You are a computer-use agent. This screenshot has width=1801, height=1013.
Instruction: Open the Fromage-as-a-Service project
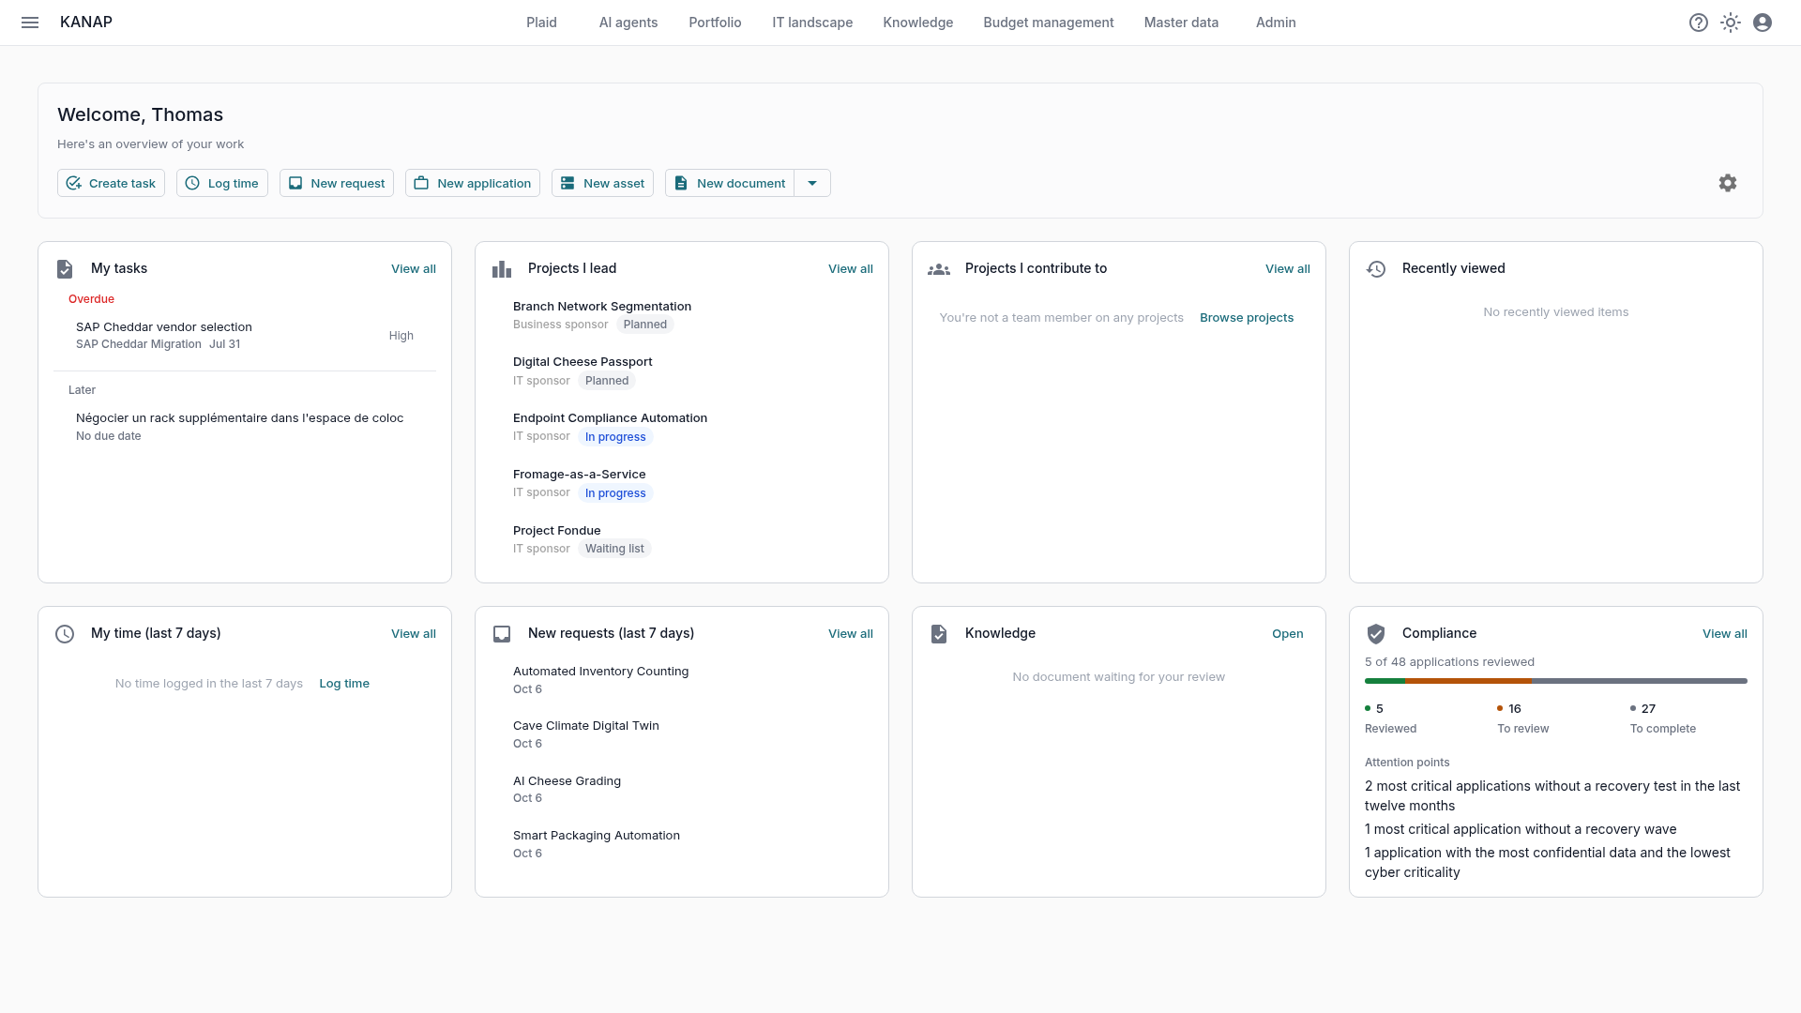[x=682, y=484]
